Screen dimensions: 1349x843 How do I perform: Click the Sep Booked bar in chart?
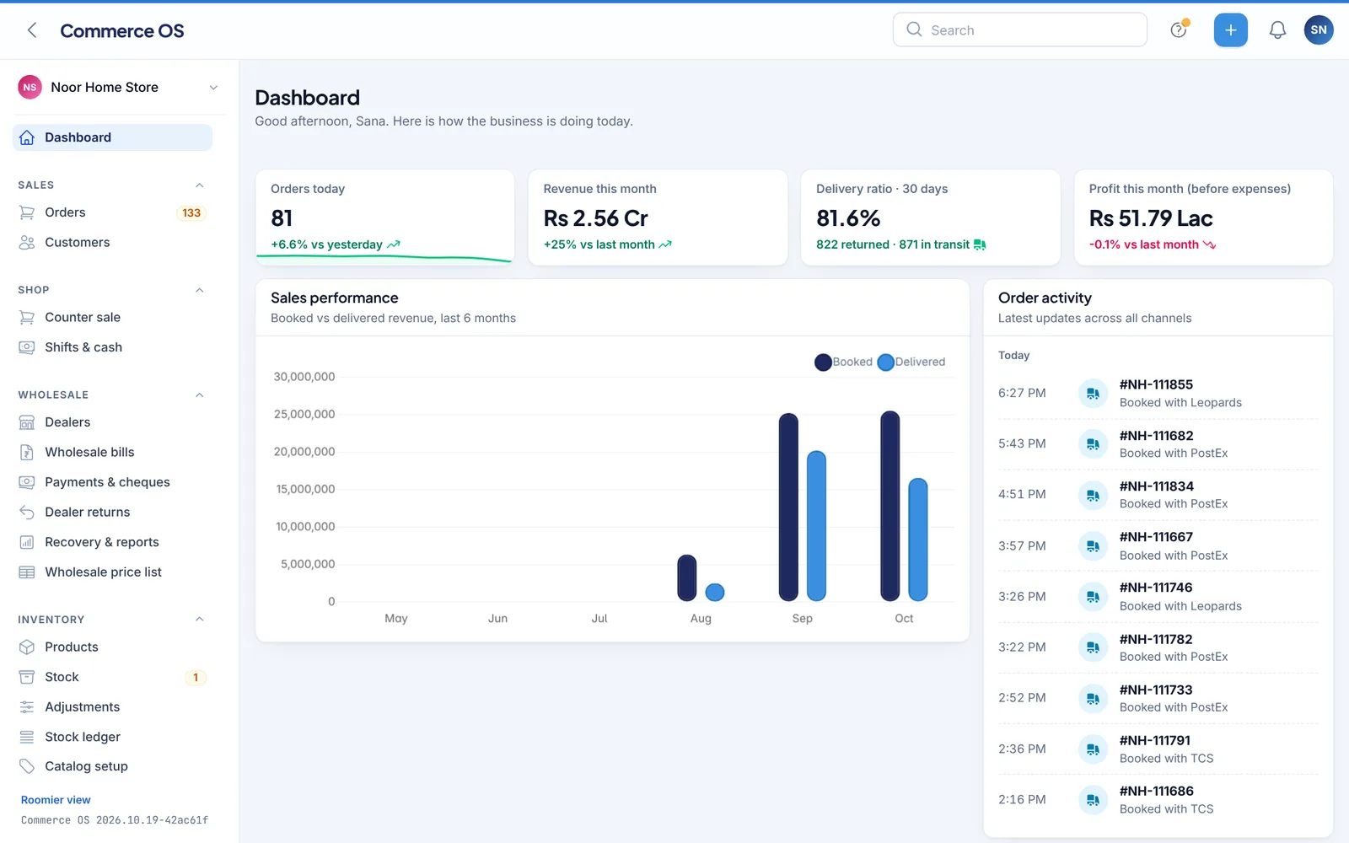point(788,507)
